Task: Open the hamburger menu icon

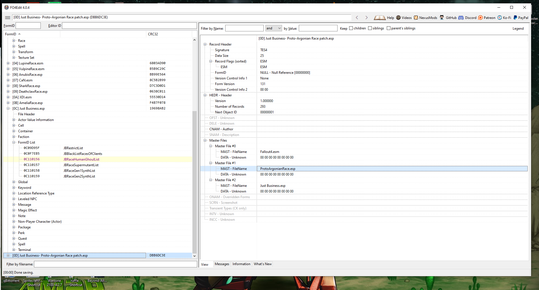Action: pyautogui.click(x=8, y=18)
